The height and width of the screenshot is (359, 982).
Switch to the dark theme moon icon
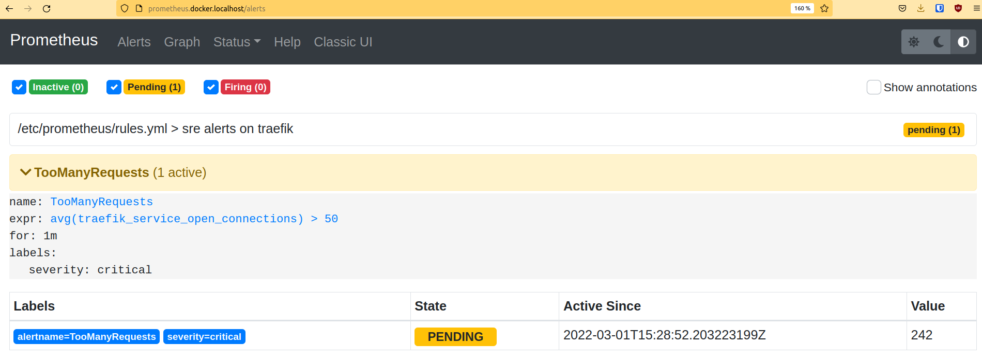[x=939, y=42]
